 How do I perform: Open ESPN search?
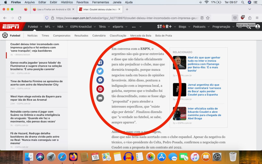(x=249, y=27)
